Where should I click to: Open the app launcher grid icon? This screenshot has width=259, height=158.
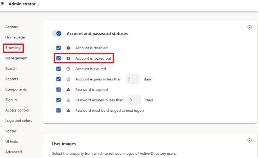[3, 4]
